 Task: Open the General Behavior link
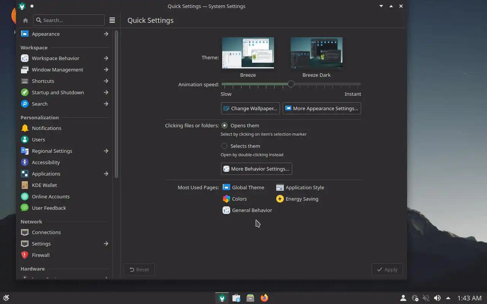click(247, 210)
